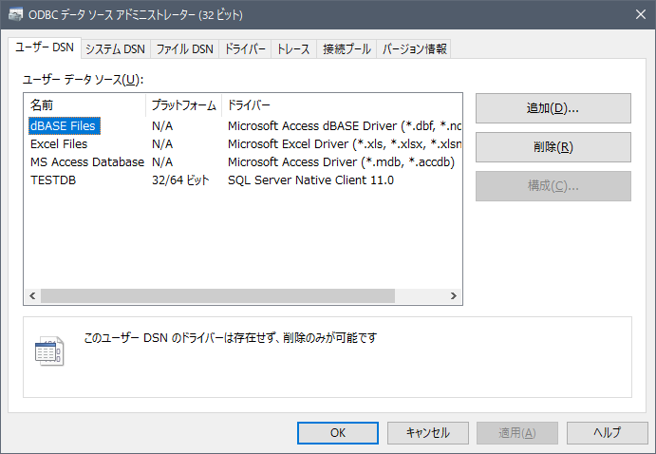Confirm with the OK button

[x=338, y=432]
